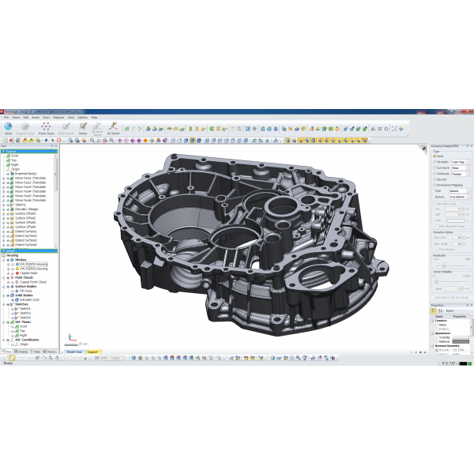Choose the Curvature radio option
The image size is (474, 474).
[434, 167]
